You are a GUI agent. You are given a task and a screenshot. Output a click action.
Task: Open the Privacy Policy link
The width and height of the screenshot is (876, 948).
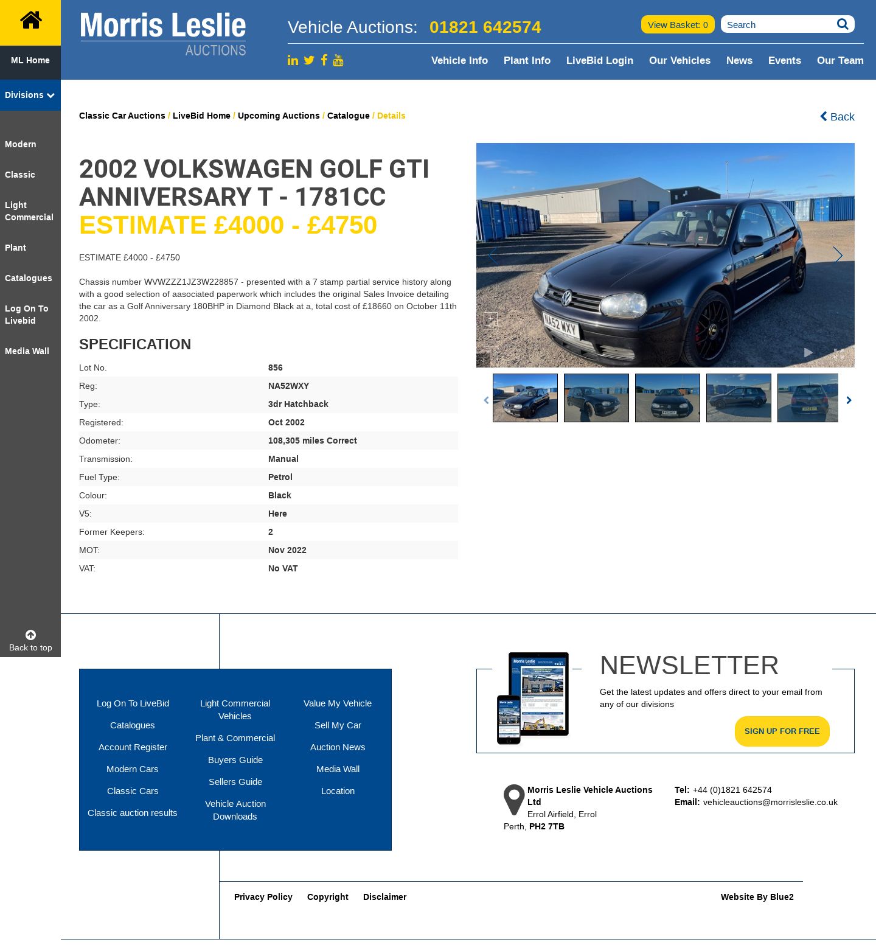(x=263, y=897)
